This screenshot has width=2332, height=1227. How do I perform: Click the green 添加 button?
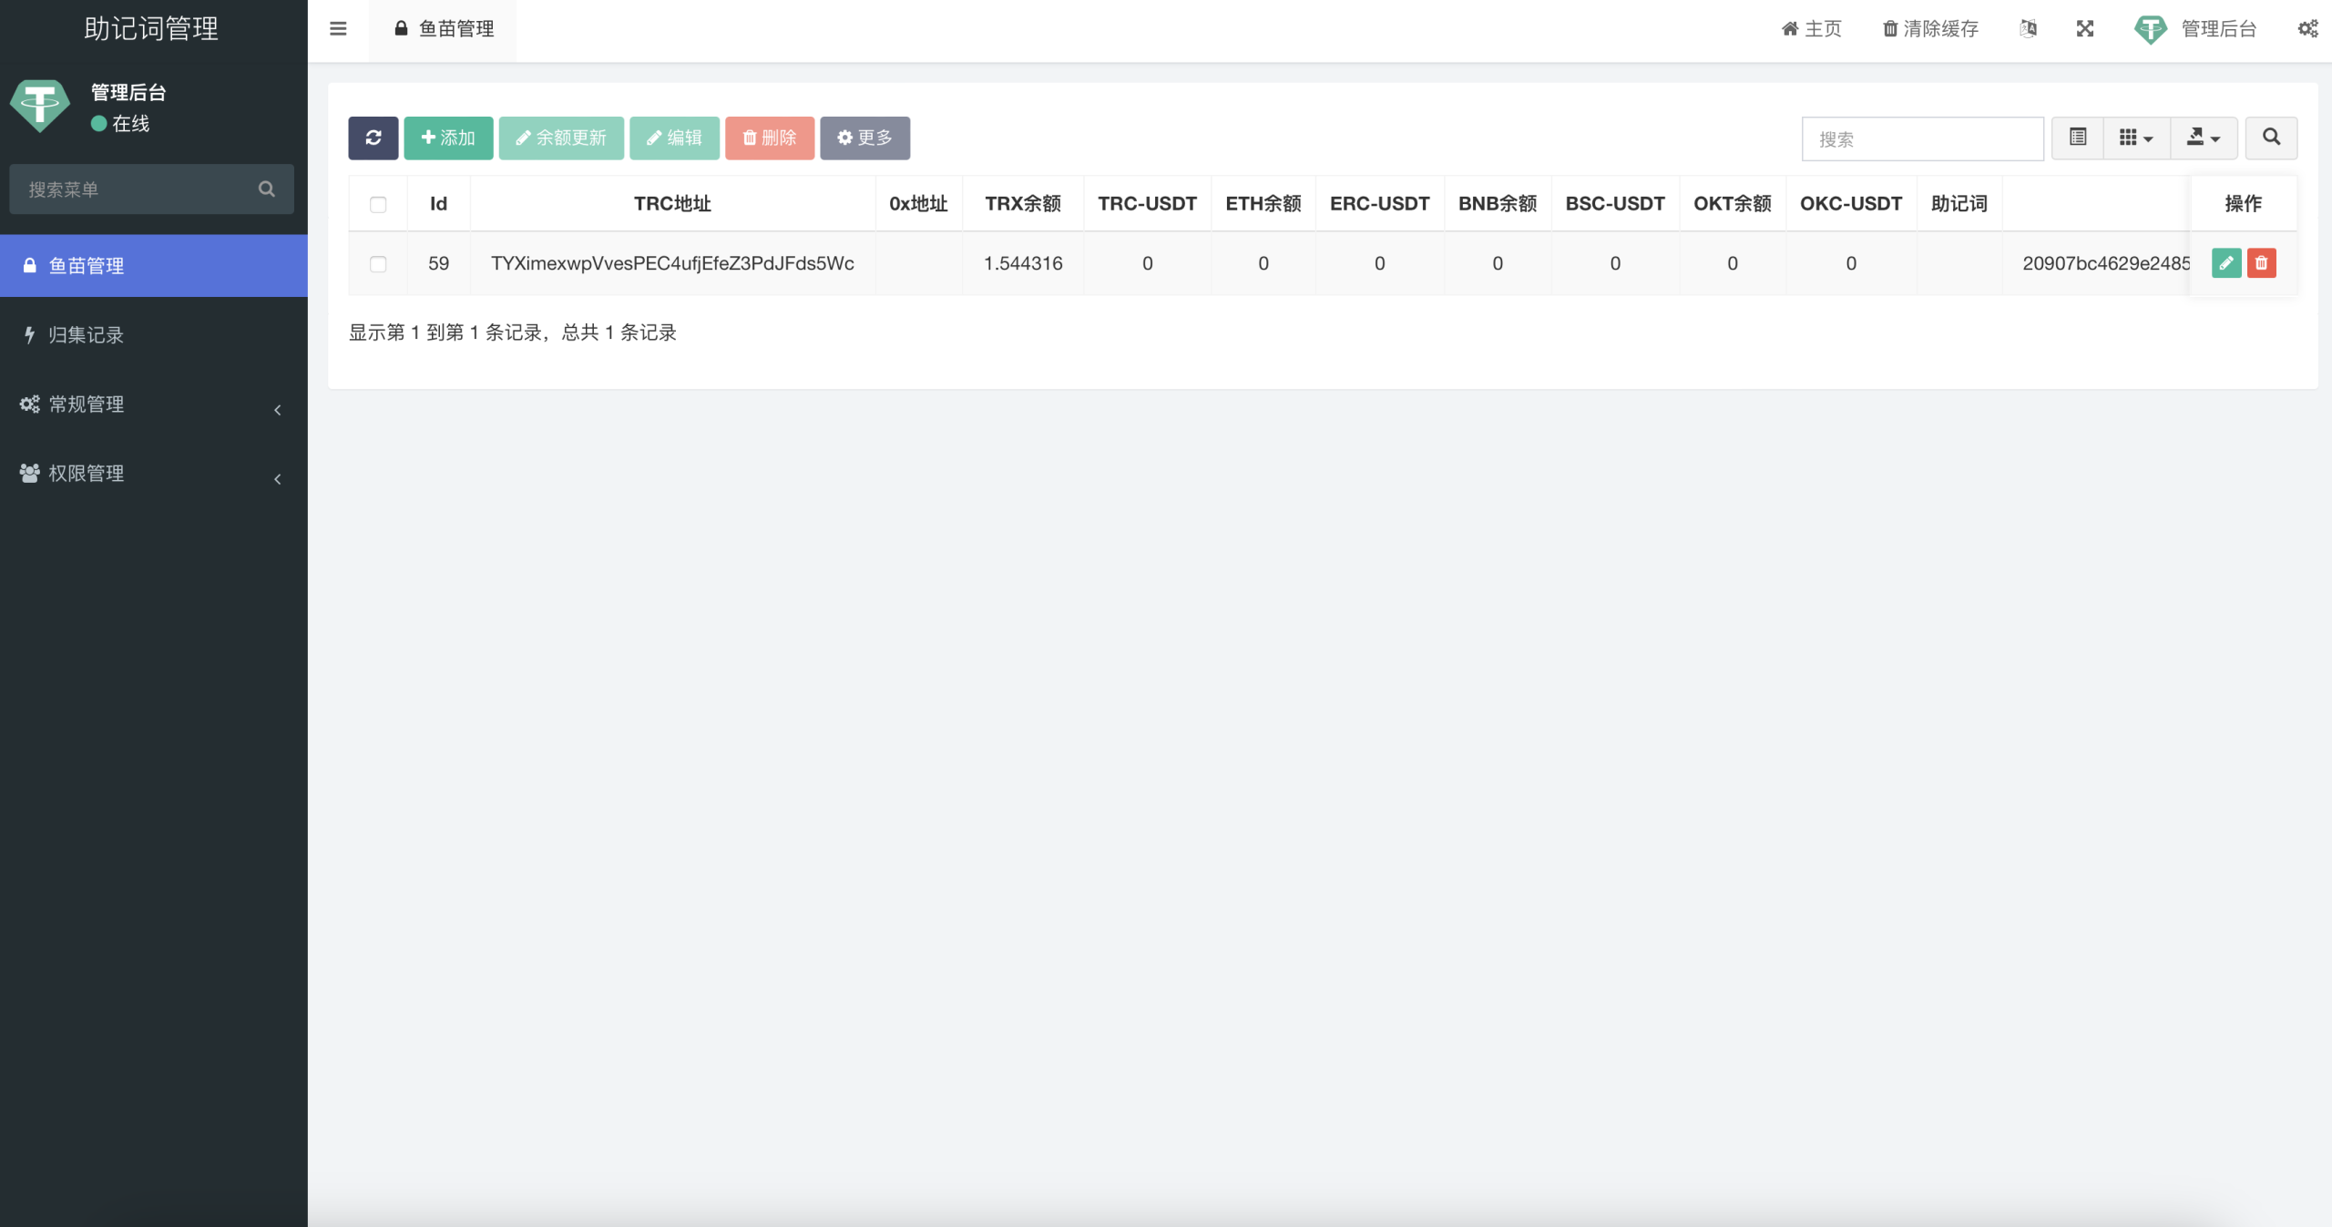tap(448, 138)
